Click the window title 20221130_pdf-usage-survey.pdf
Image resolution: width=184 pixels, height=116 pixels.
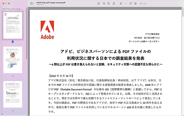[51, 2]
